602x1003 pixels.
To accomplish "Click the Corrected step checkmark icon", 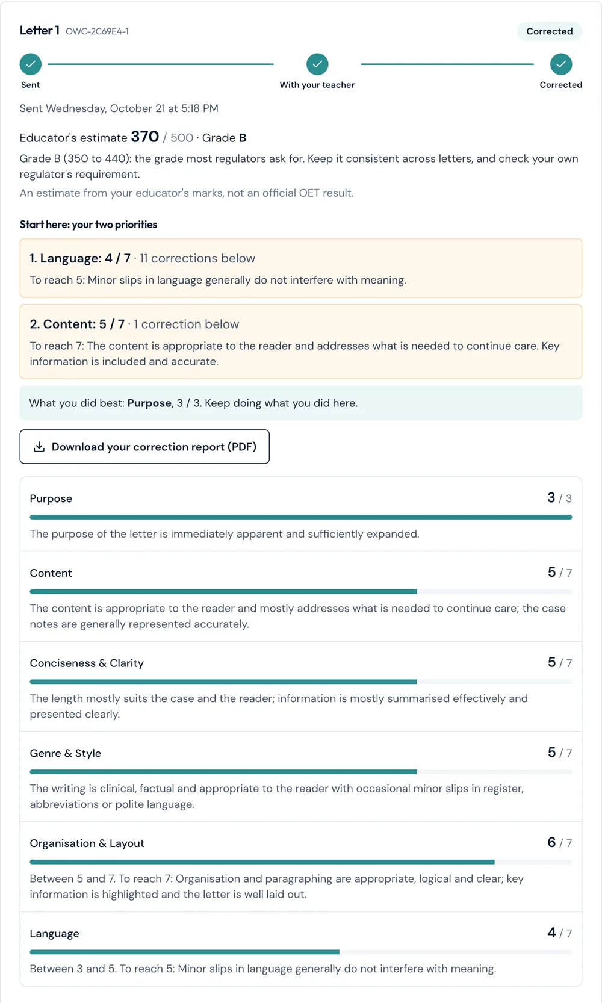I will pos(561,64).
